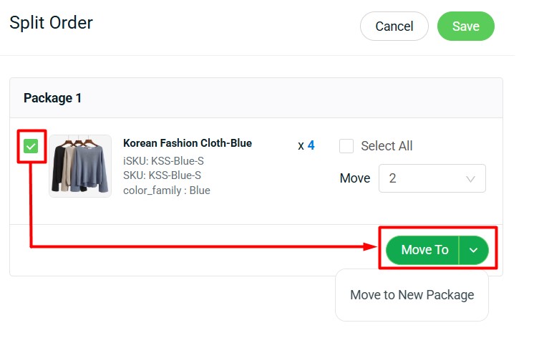Viewport: 539px width, 343px height.
Task: Click the blue quantity number 4
Action: pyautogui.click(x=311, y=146)
